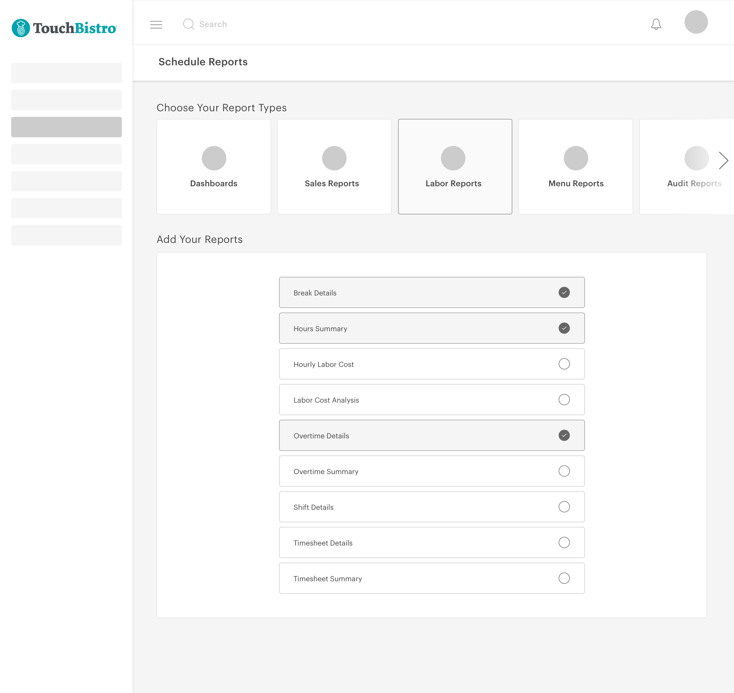
Task: Deselect the Overtime Details checkmark
Action: [564, 435]
